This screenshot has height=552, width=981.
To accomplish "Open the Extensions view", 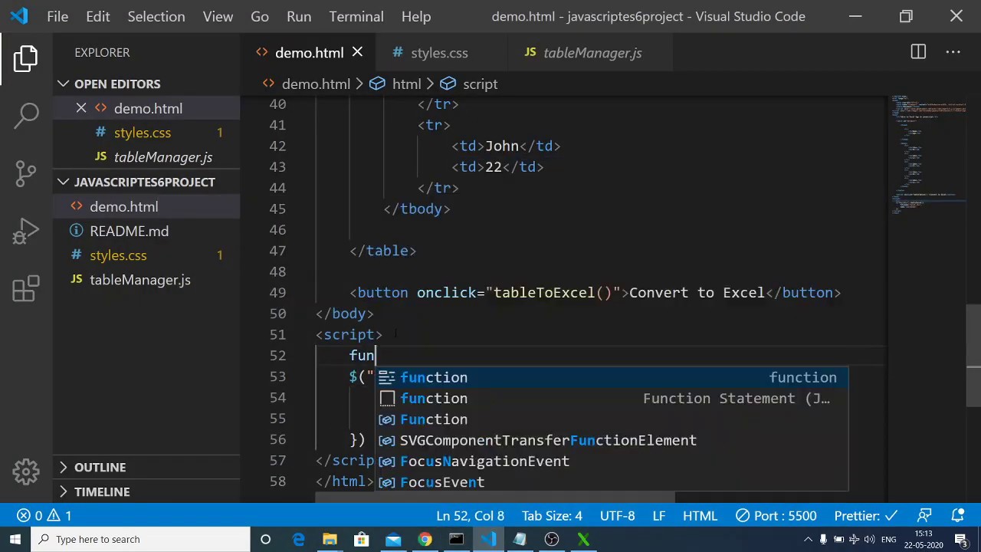I will 26,289.
